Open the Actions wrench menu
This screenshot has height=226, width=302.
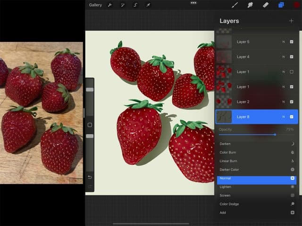pos(110,5)
